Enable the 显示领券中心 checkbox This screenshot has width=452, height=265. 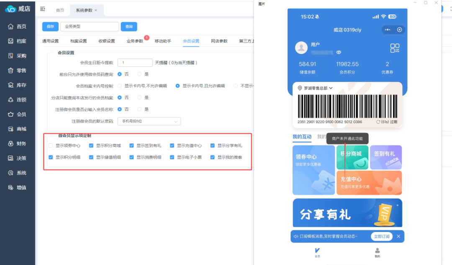(x=51, y=146)
